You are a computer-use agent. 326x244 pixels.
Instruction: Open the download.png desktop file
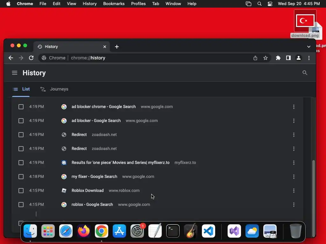pos(305,24)
